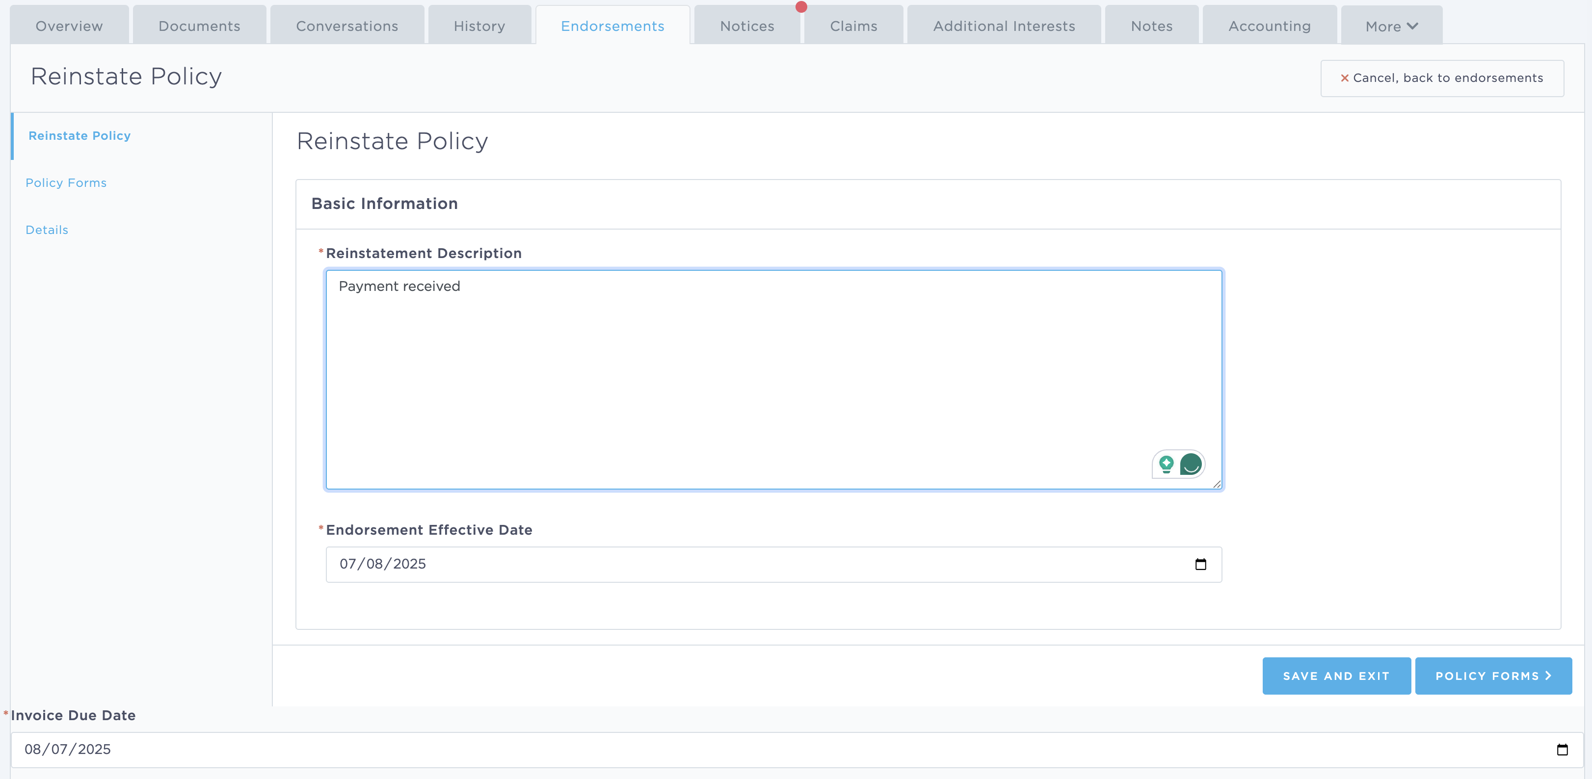Proceed to Policy Forms button
The width and height of the screenshot is (1592, 779).
click(x=1493, y=676)
